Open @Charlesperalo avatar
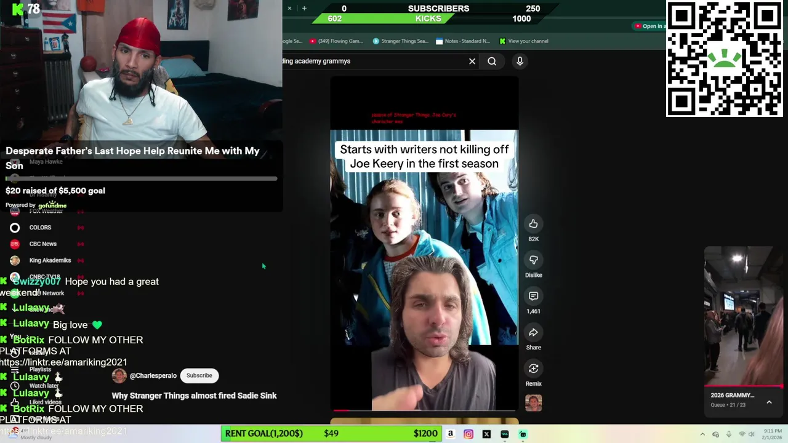Image resolution: width=788 pixels, height=443 pixels. pyautogui.click(x=119, y=375)
